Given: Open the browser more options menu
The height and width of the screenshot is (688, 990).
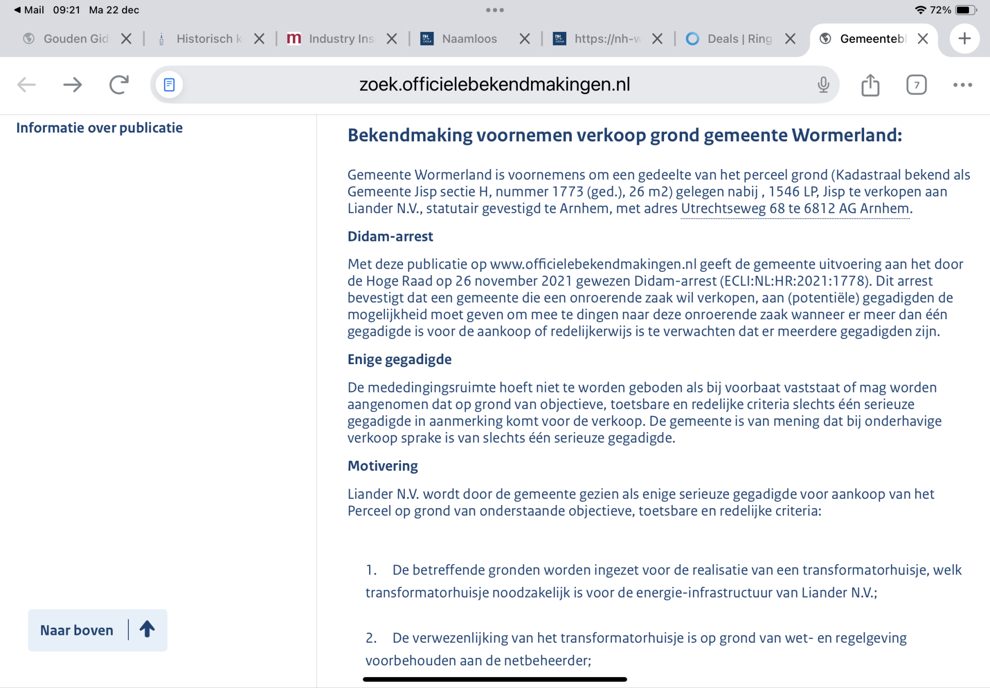Looking at the screenshot, I should pos(962,85).
